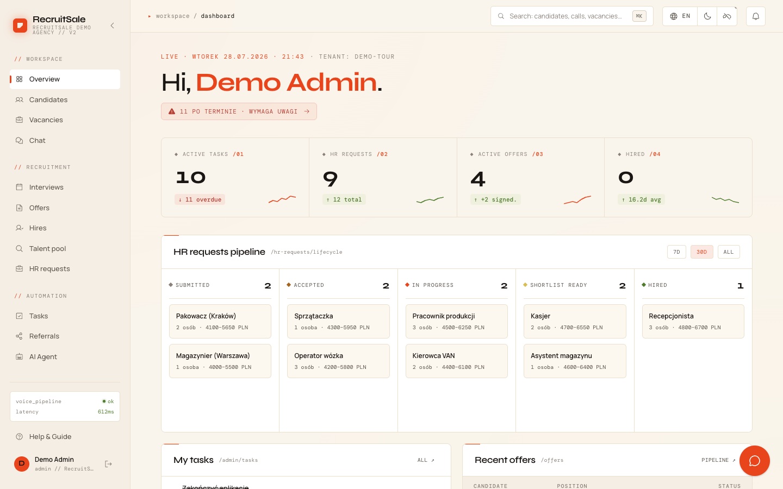Screen dimensions: 783x489
Task: Open the Sprzątaczka request card
Action: tap(338, 321)
